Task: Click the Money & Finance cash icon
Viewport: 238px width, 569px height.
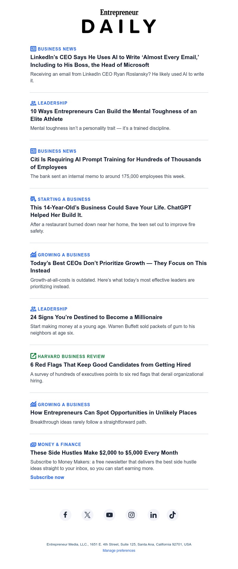Action: 33,445
